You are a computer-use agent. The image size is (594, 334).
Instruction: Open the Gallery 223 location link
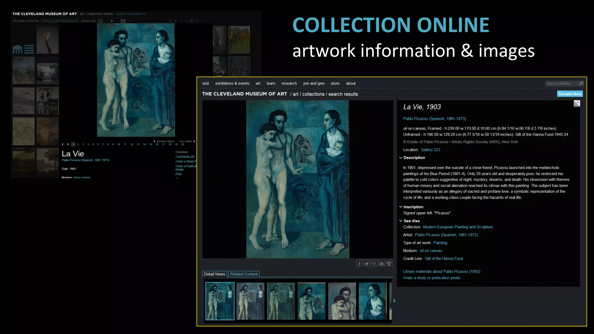pyautogui.click(x=430, y=150)
